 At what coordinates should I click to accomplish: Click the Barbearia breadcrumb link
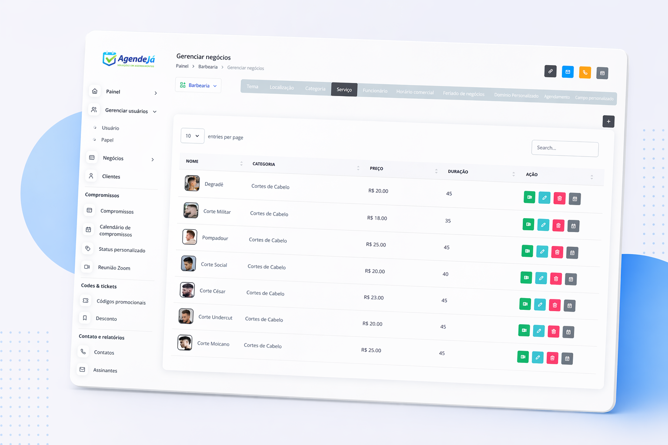(208, 67)
